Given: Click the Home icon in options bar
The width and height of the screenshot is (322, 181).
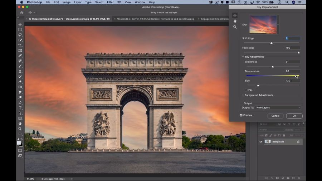Looking at the screenshot, I should 21,12.
